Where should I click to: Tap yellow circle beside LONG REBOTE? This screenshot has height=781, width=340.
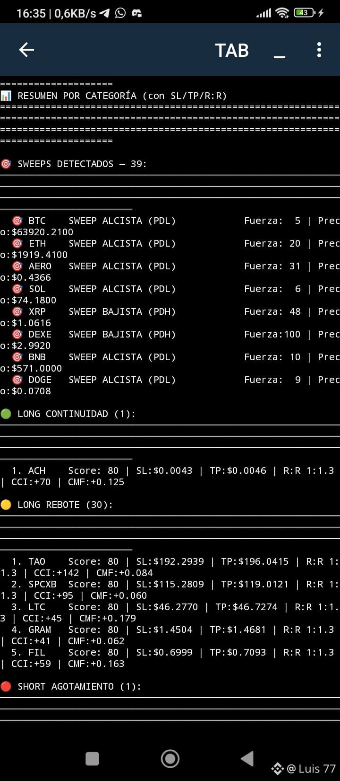(6, 505)
